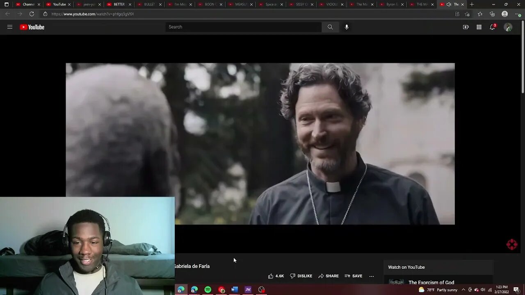Start voice search with microphone icon
This screenshot has width=525, height=295.
[347, 27]
